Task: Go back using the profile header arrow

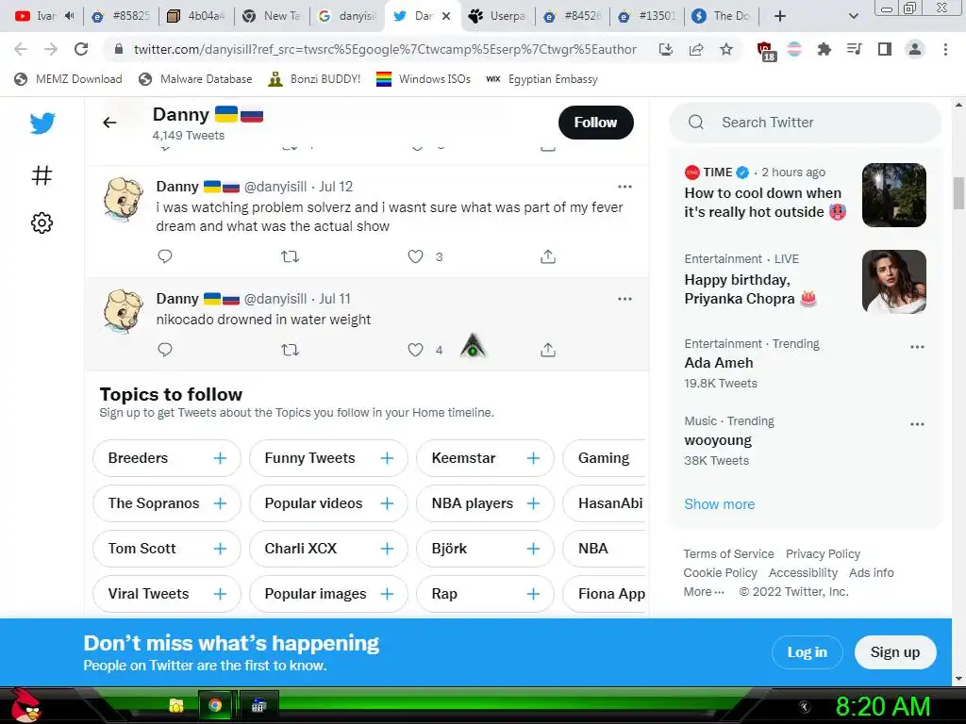Action: point(109,123)
